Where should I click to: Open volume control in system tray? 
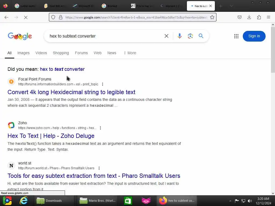pyautogui.click(x=250, y=201)
